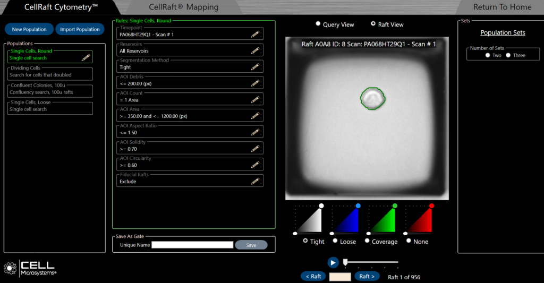Click the Unique Name input field
The image size is (544, 283).
[192, 245]
